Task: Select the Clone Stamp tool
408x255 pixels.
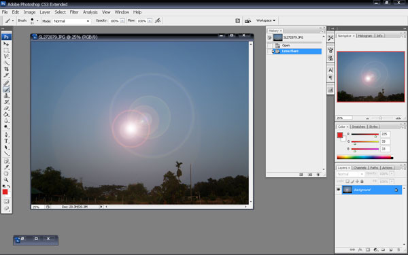Action: 6,96
